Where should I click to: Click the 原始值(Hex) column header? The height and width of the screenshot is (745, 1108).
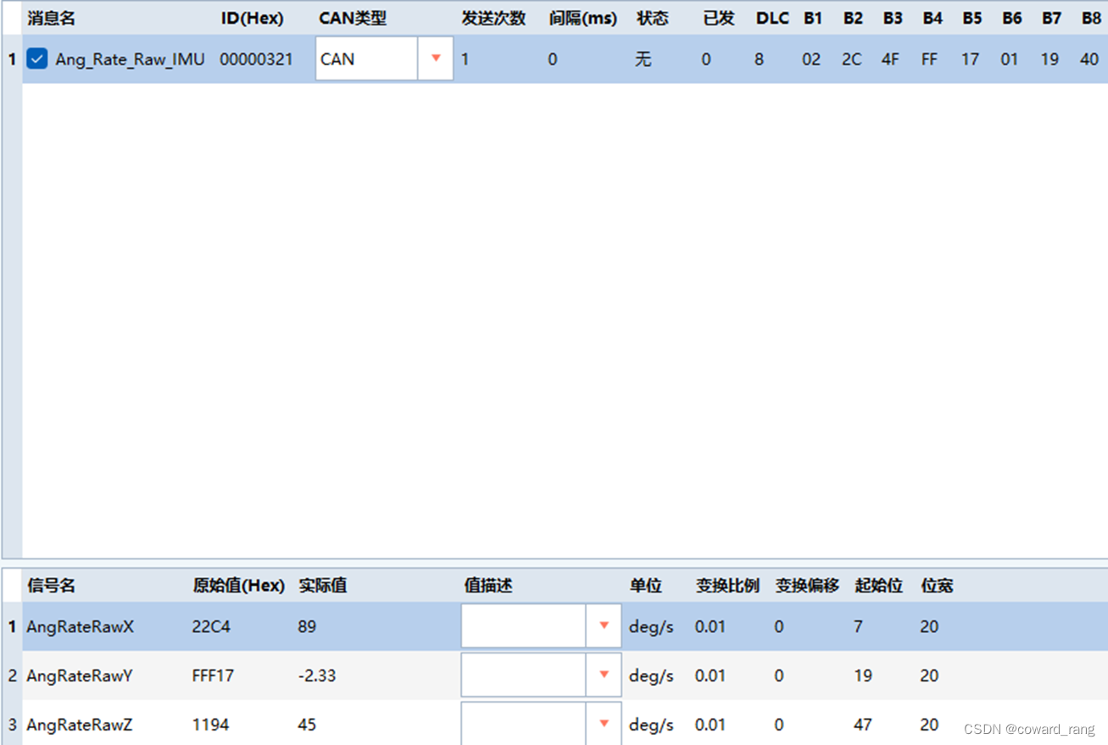[x=239, y=585]
